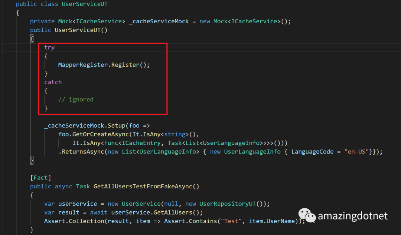Click '_cacheServiceMock' before .Setup call
This screenshot has height=235, width=401.
[74, 126]
